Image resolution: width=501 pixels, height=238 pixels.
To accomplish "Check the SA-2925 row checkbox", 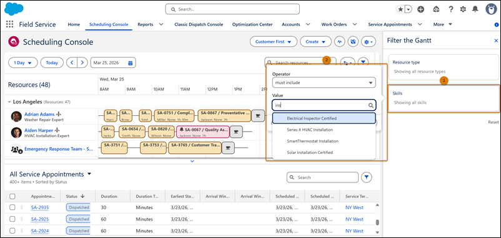I will click(12, 219).
